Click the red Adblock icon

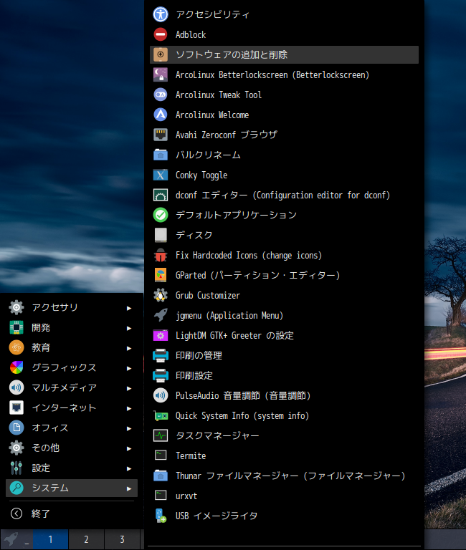[161, 34]
